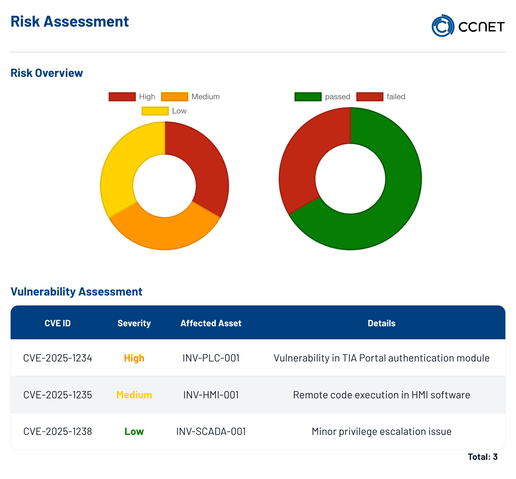The height and width of the screenshot is (479, 516).
Task: Toggle the failed legend swatch
Action: coord(370,97)
